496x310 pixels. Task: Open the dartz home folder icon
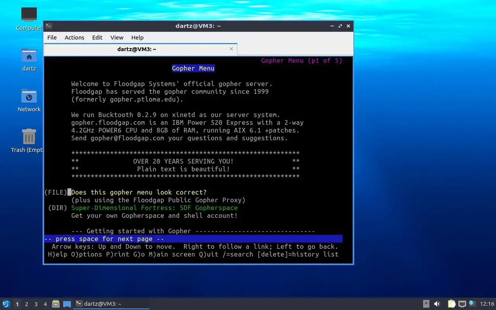pos(29,55)
